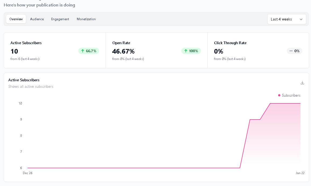The image size is (311, 186).
Task: Click the Jan 22 axis label
Action: pyautogui.click(x=300, y=173)
